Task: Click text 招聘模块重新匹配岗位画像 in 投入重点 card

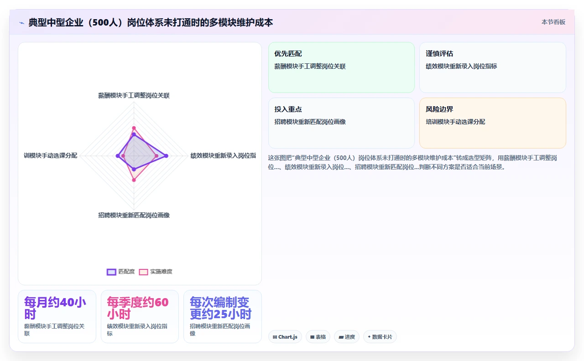Action: [x=310, y=122]
